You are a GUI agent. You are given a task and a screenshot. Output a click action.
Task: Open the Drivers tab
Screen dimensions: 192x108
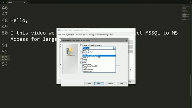[85, 35]
